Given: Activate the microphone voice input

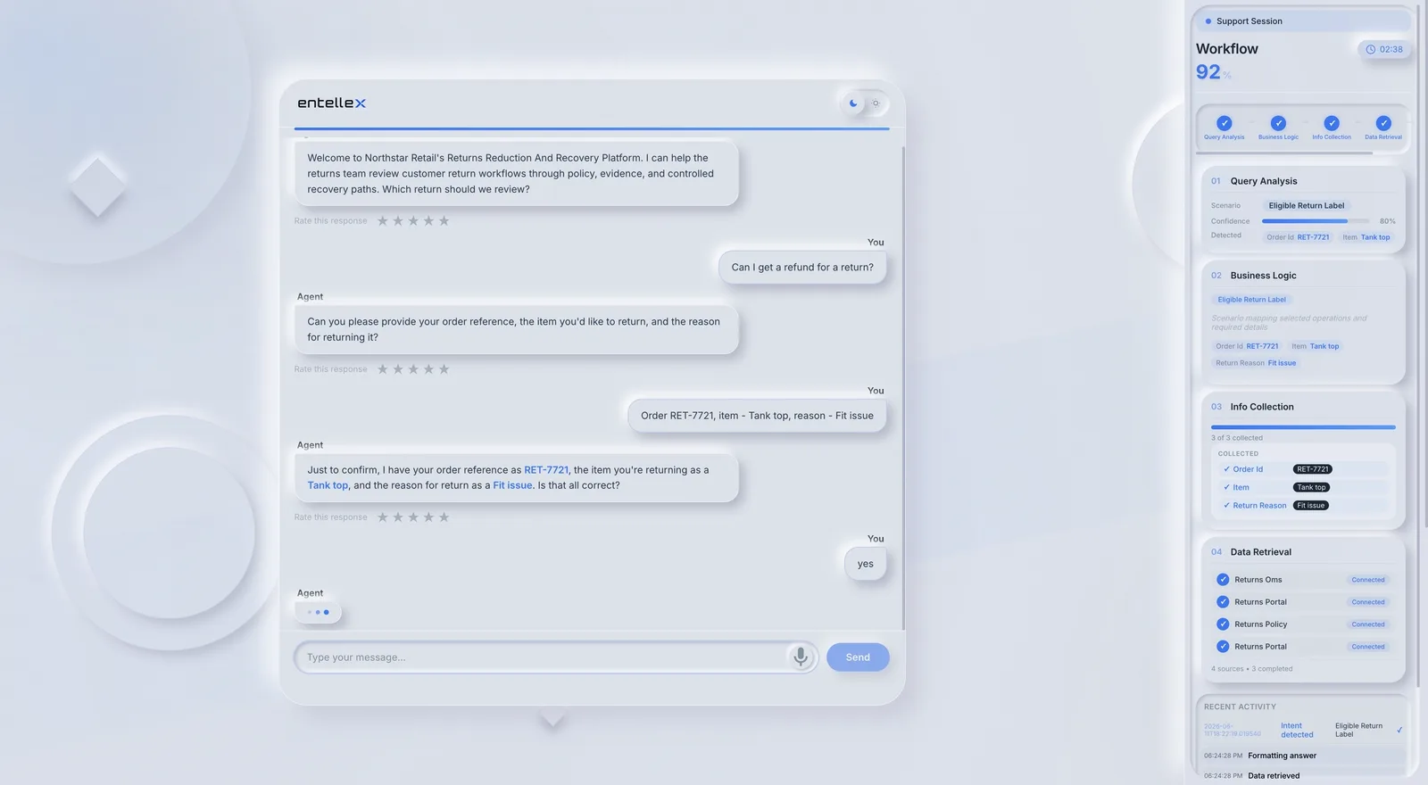Looking at the screenshot, I should point(801,657).
